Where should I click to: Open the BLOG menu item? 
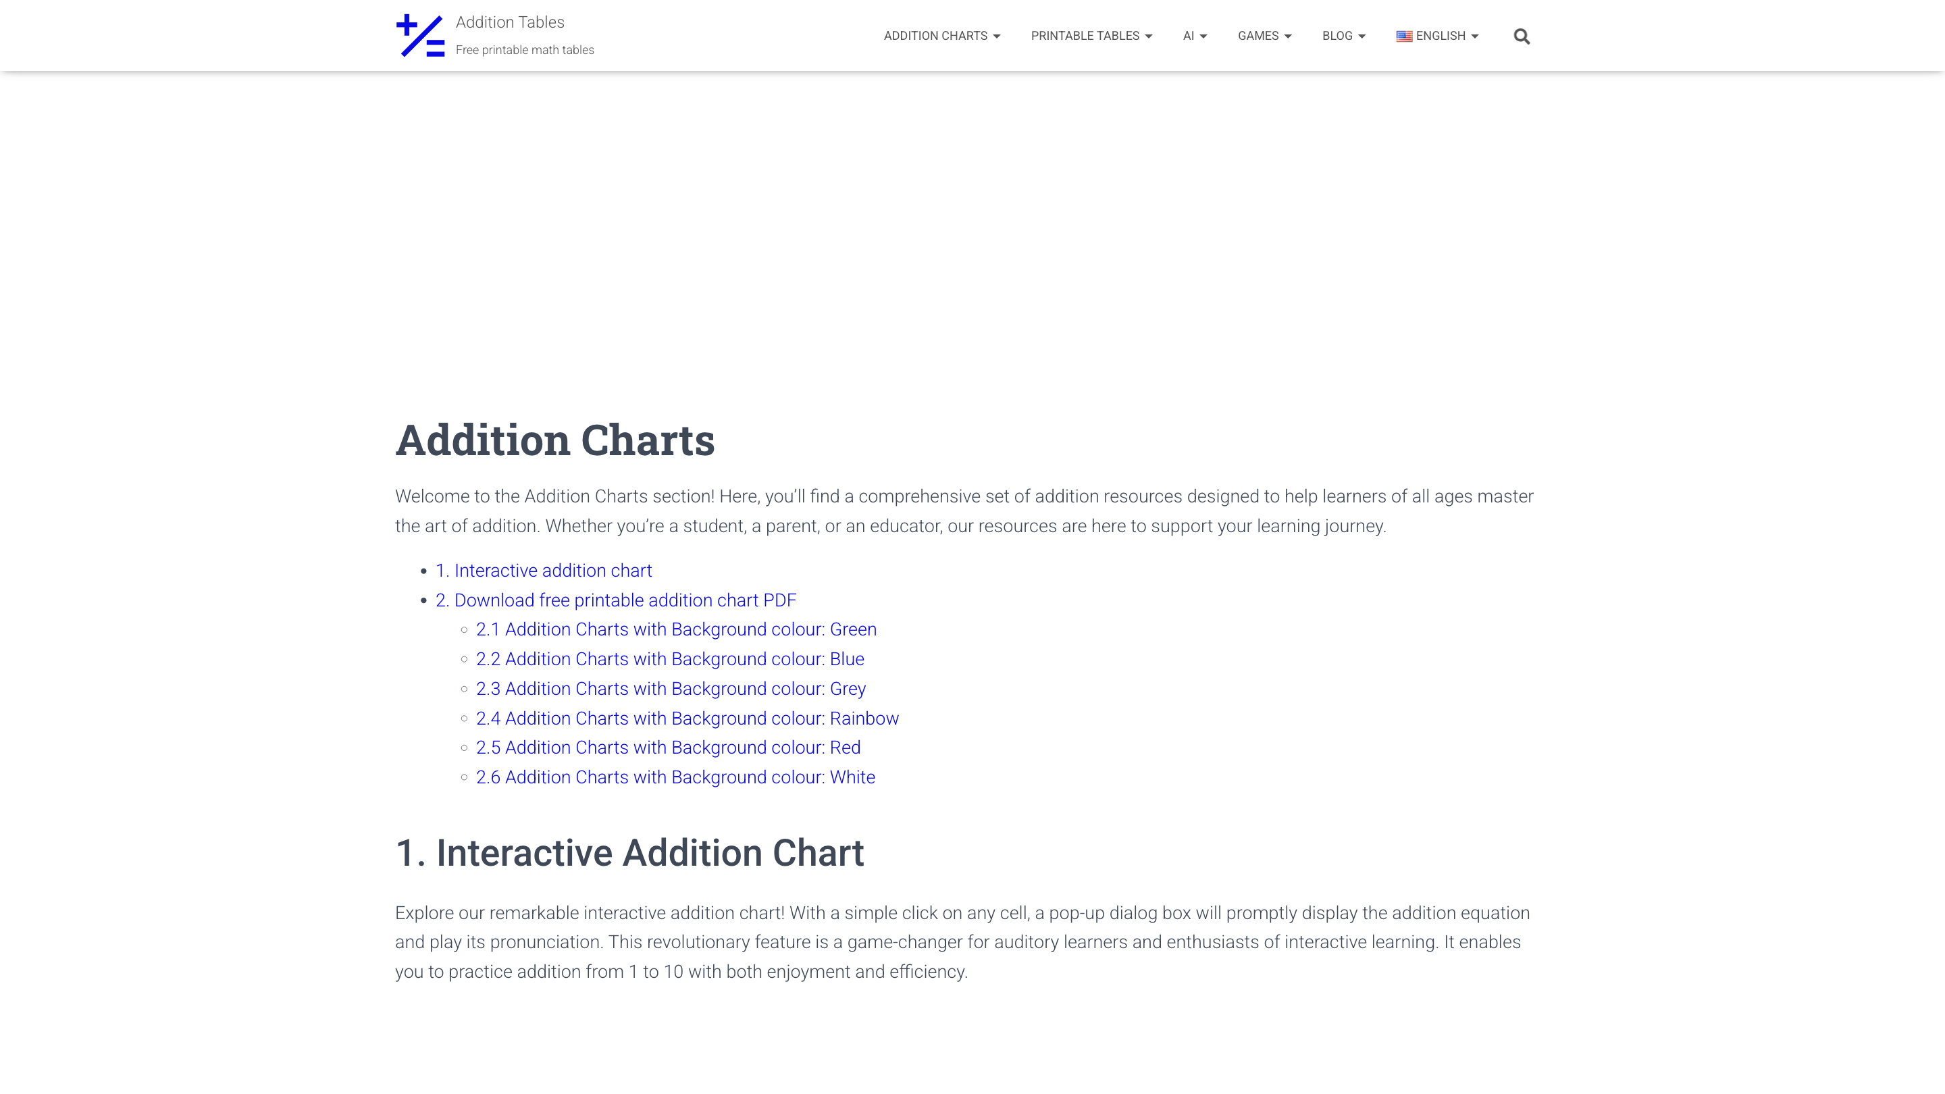(x=1337, y=36)
